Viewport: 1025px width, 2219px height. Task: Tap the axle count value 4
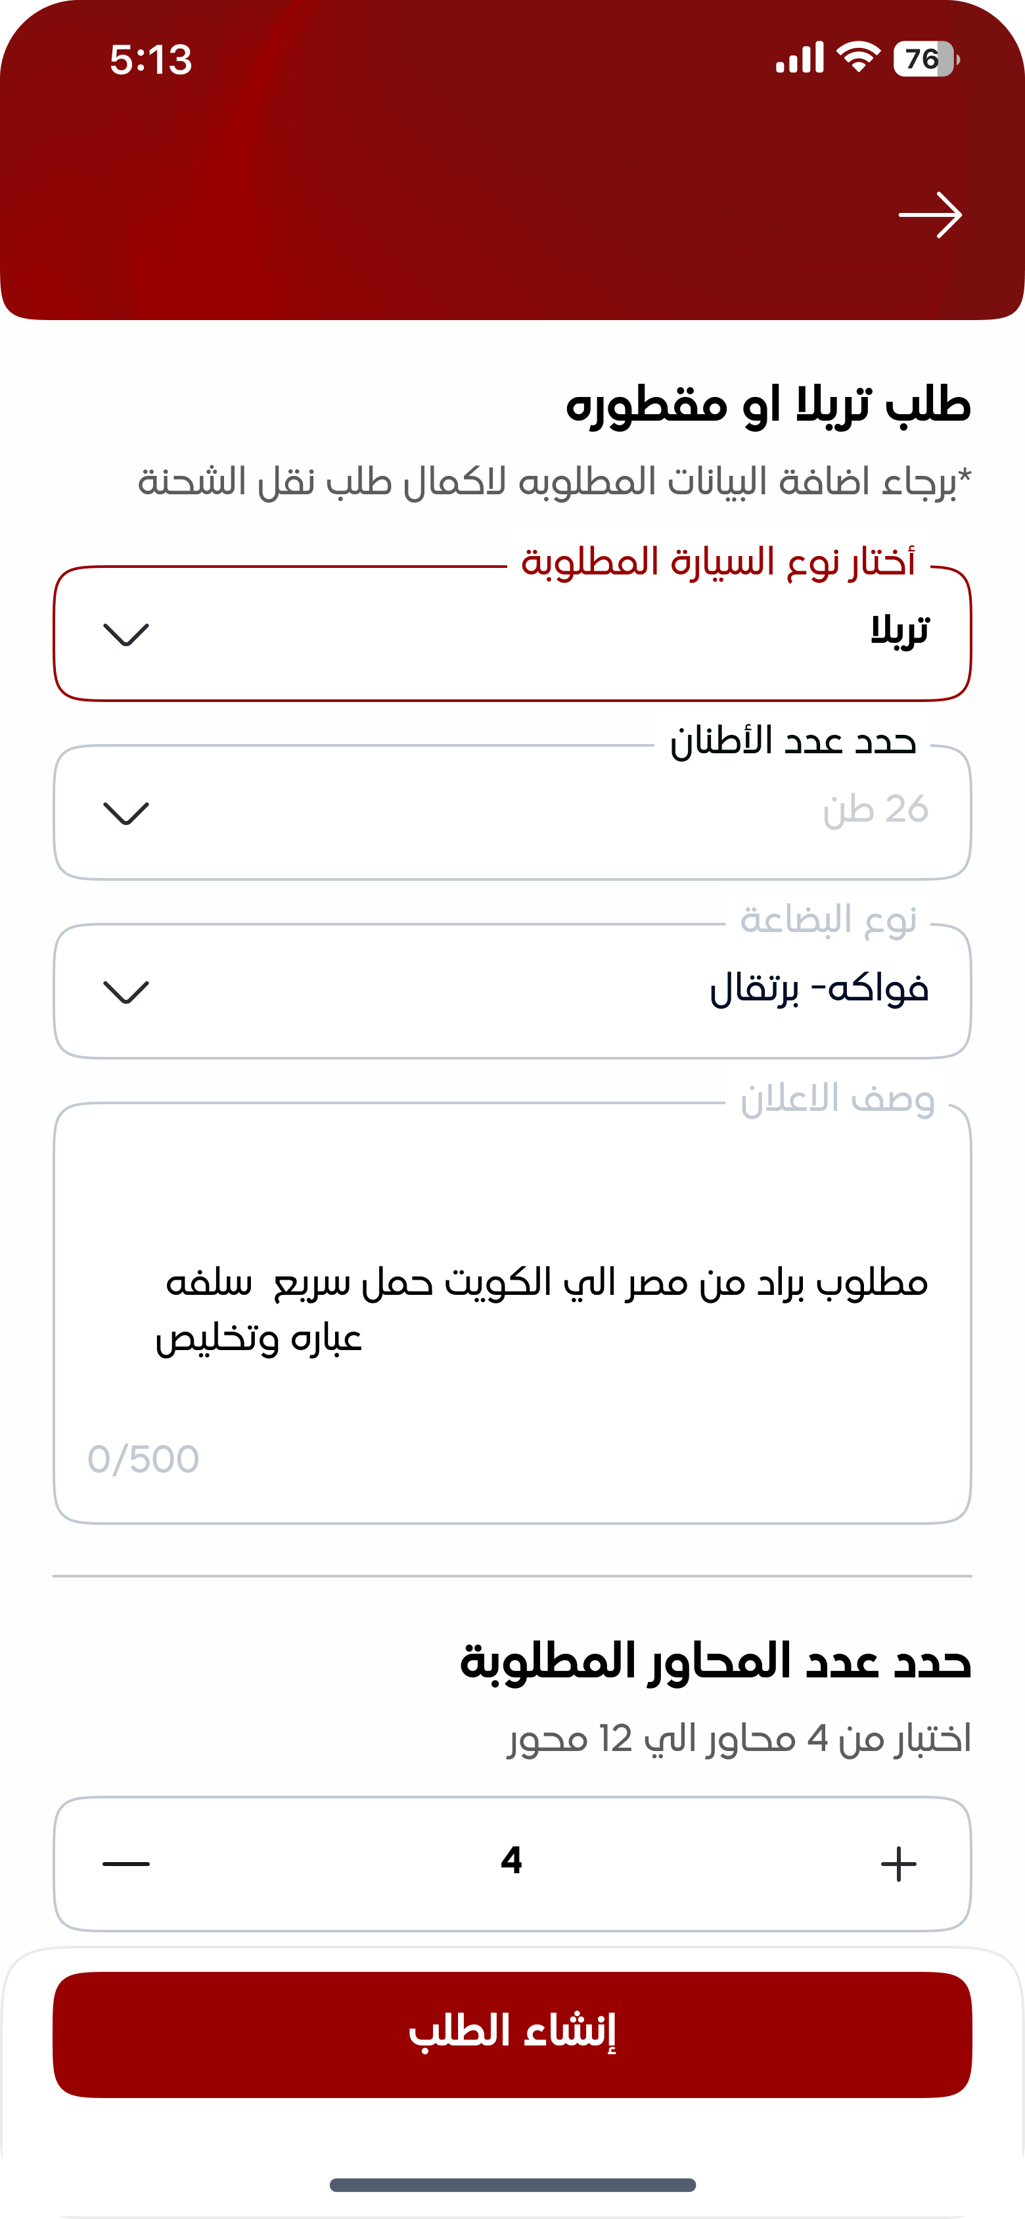[512, 1861]
